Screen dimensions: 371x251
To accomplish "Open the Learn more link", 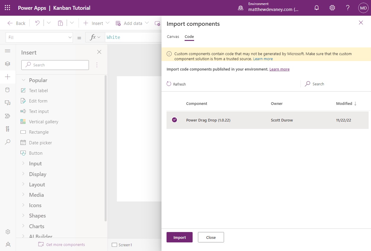I will click(279, 69).
